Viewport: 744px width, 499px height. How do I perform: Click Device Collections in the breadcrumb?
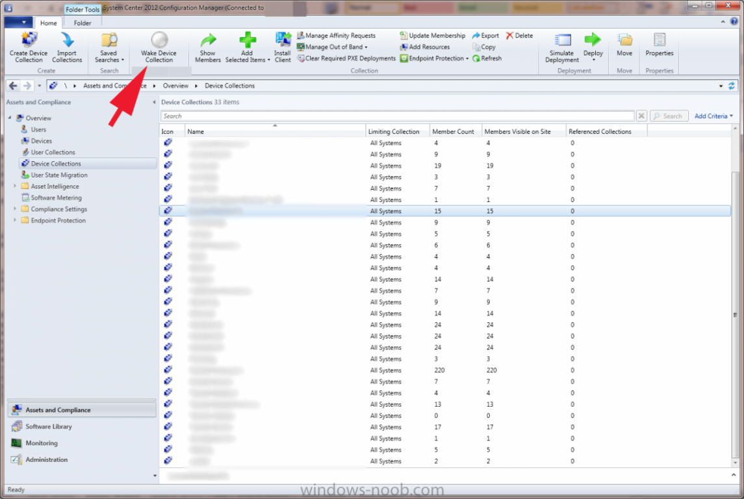coord(229,86)
